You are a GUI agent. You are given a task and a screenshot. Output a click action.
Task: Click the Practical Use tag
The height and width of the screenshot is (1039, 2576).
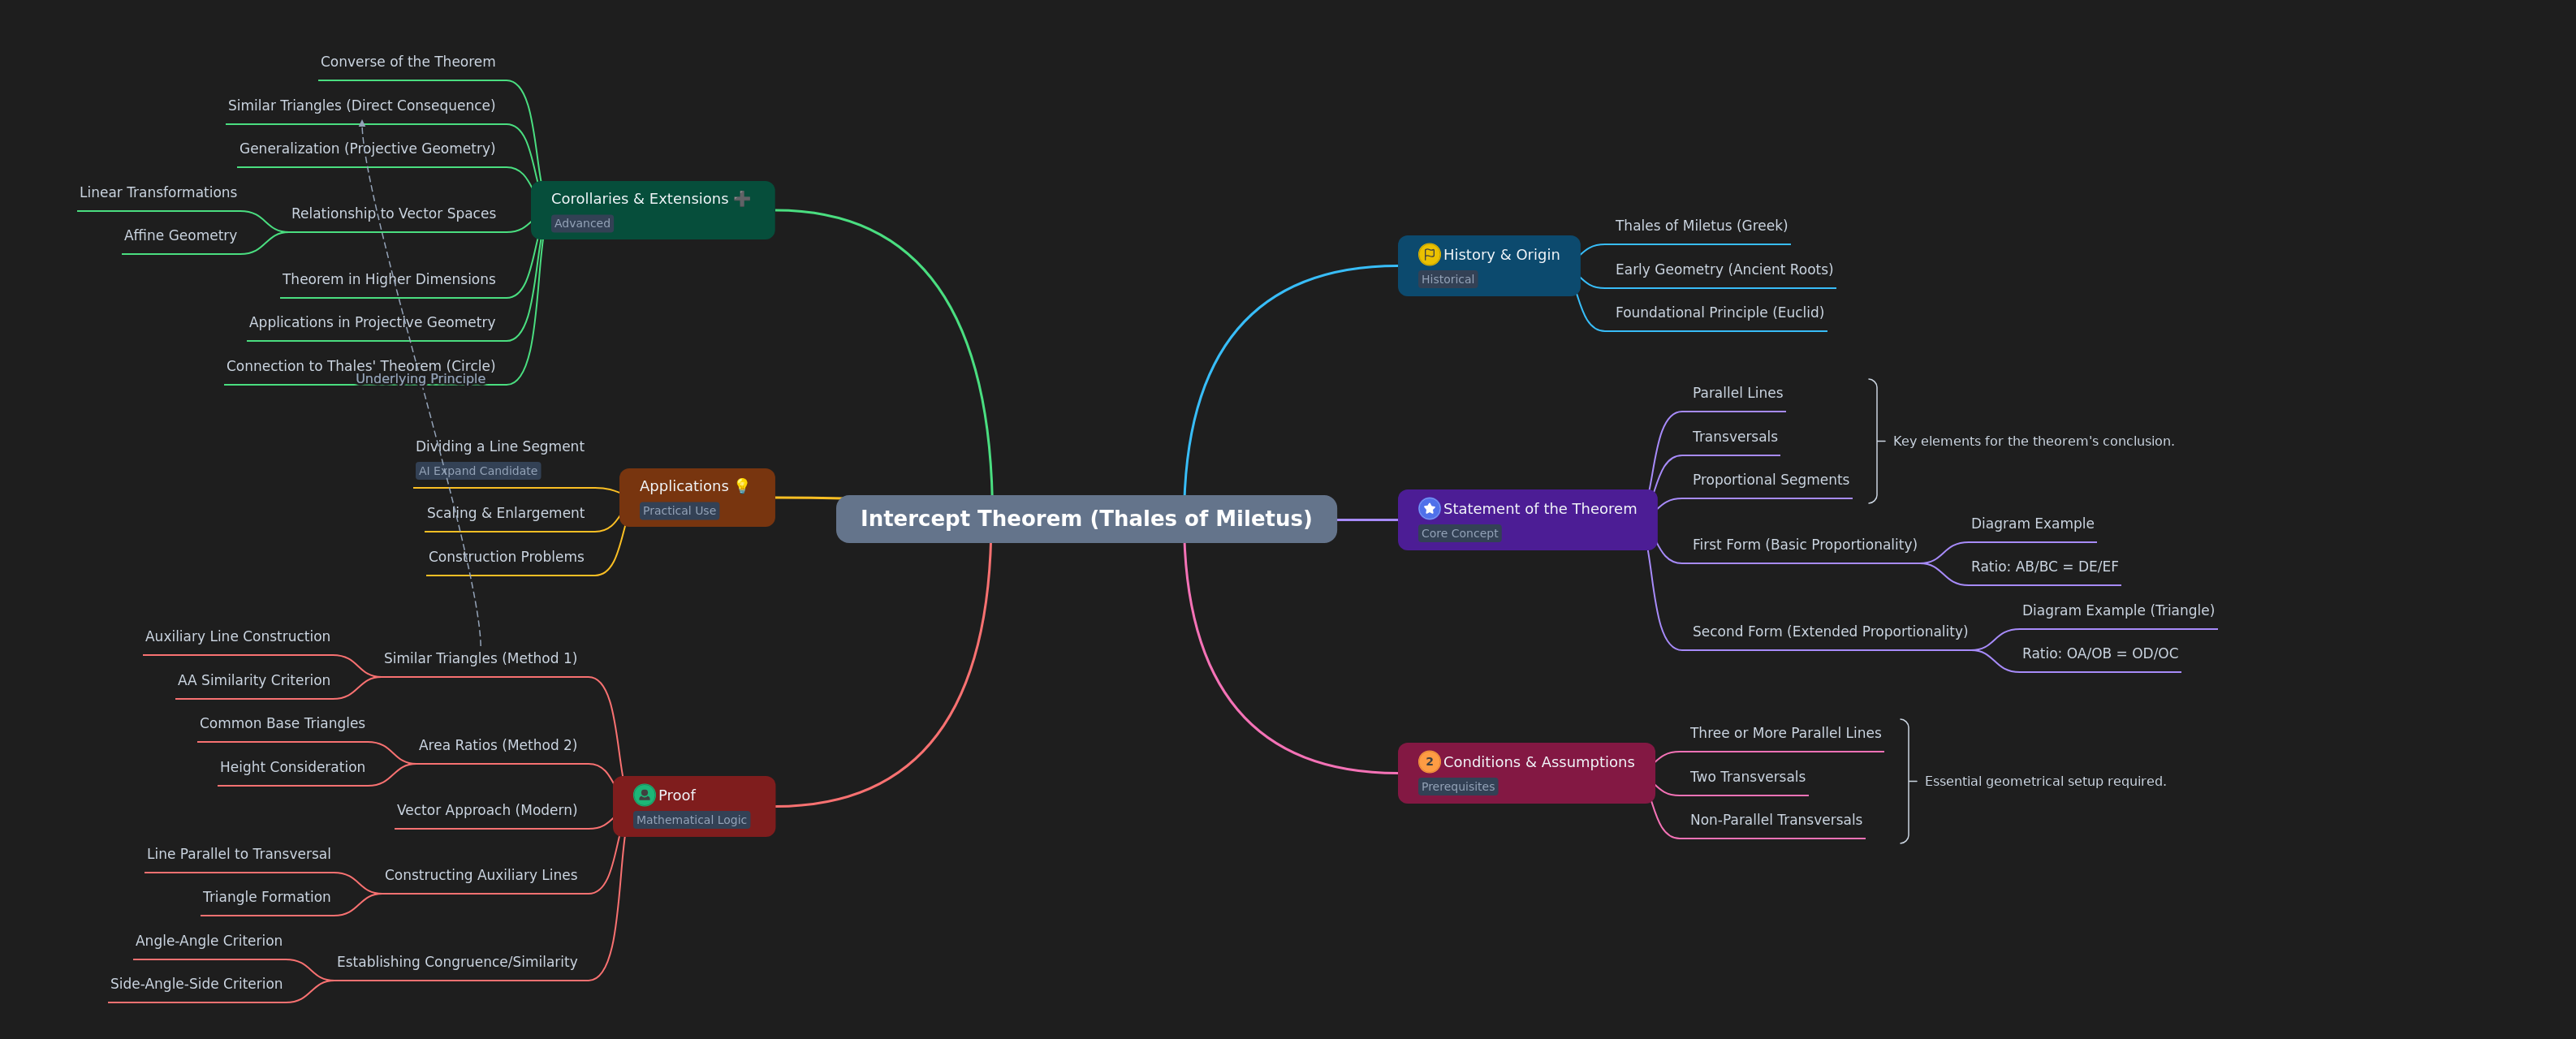[679, 510]
